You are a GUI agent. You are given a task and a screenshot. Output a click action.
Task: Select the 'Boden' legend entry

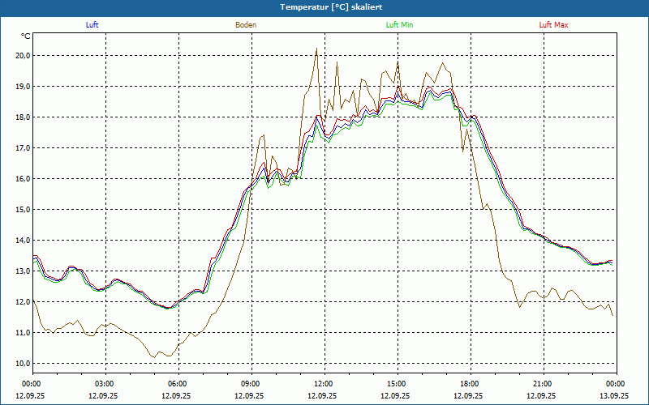click(246, 25)
